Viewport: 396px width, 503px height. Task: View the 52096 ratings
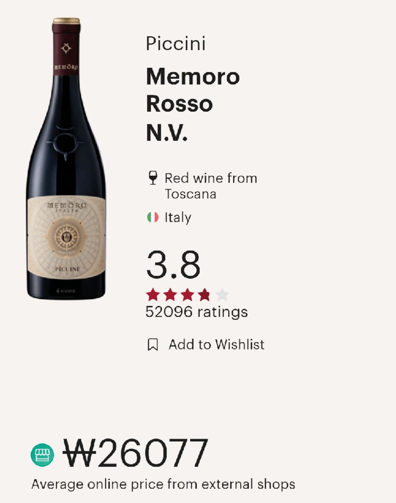pos(197,312)
